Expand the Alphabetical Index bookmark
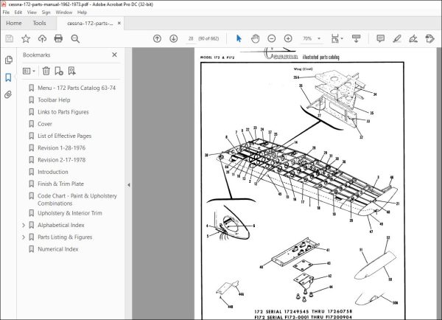The width and height of the screenshot is (442, 320). tap(24, 225)
